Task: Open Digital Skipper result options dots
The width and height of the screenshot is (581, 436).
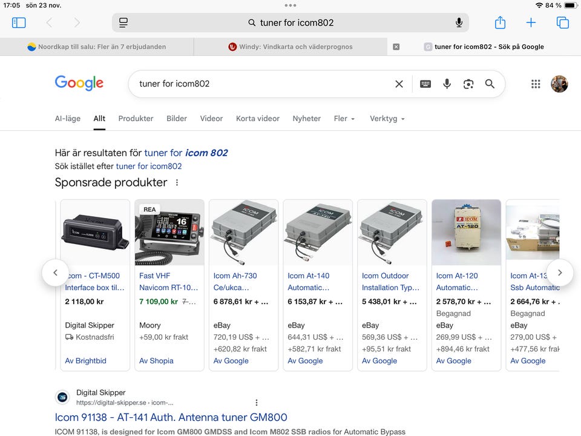Action: point(257,402)
